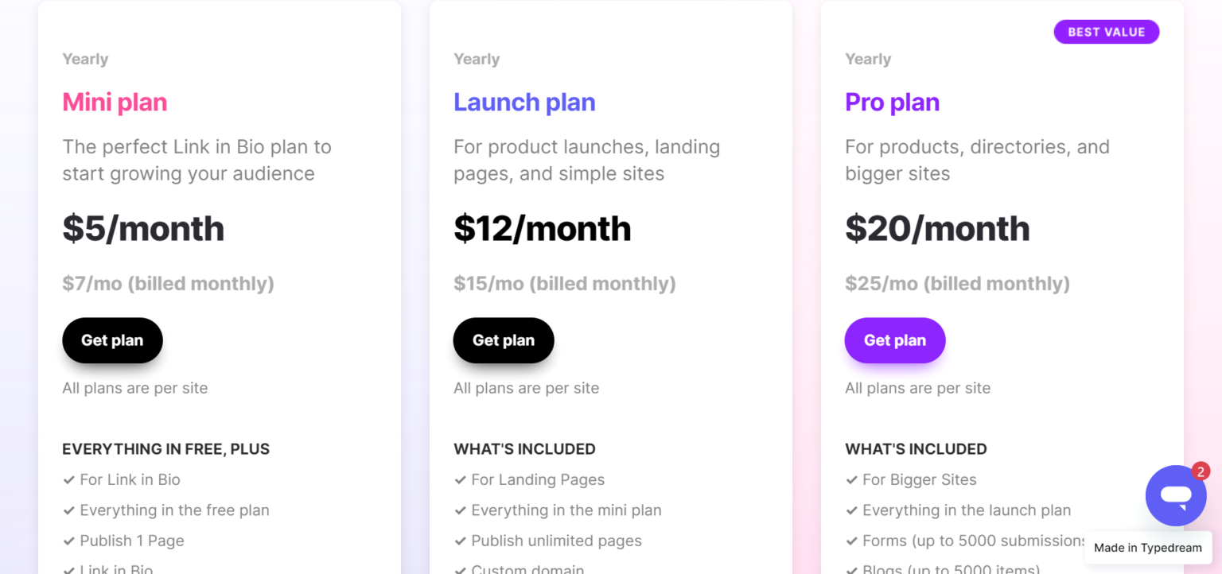The width and height of the screenshot is (1222, 574).
Task: Open the Made in Typedream link
Action: (x=1148, y=548)
